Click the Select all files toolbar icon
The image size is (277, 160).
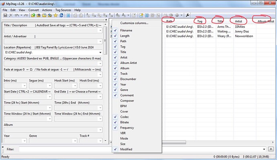click(68, 15)
